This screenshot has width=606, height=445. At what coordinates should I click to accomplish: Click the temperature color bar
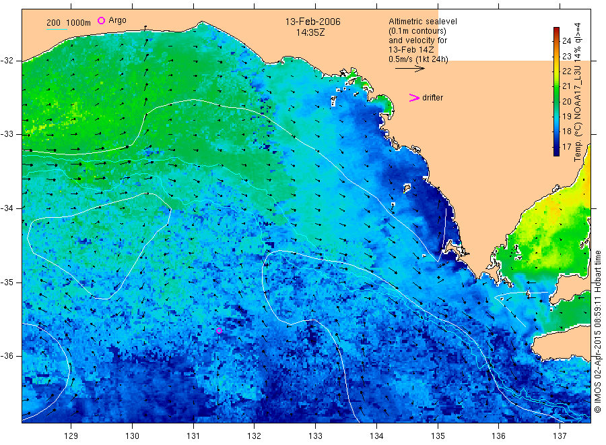tap(556, 92)
